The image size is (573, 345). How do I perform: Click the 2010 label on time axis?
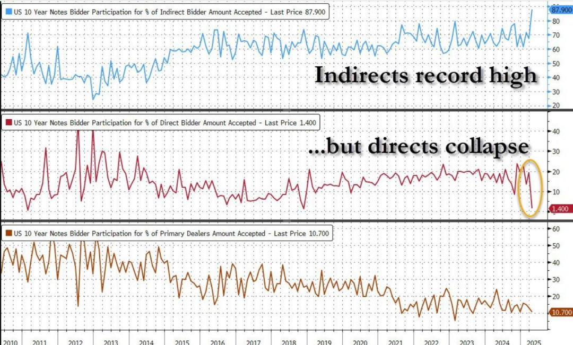click(10, 342)
